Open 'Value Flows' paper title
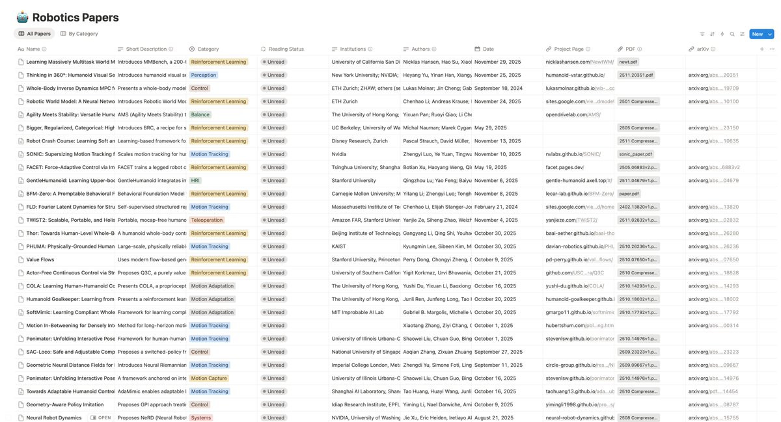Image resolution: width=781 pixels, height=422 pixels. click(40, 259)
